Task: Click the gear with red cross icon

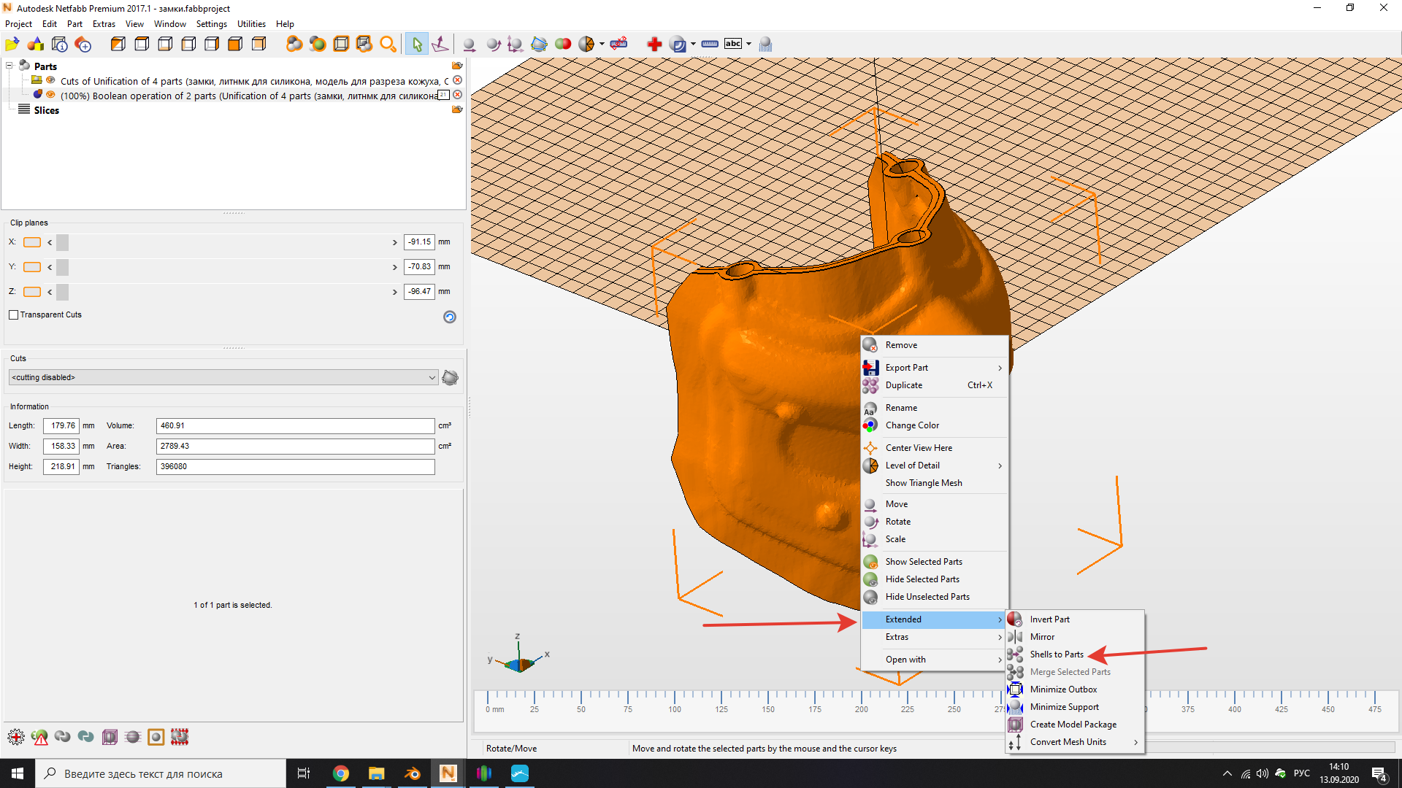Action: click(x=15, y=737)
